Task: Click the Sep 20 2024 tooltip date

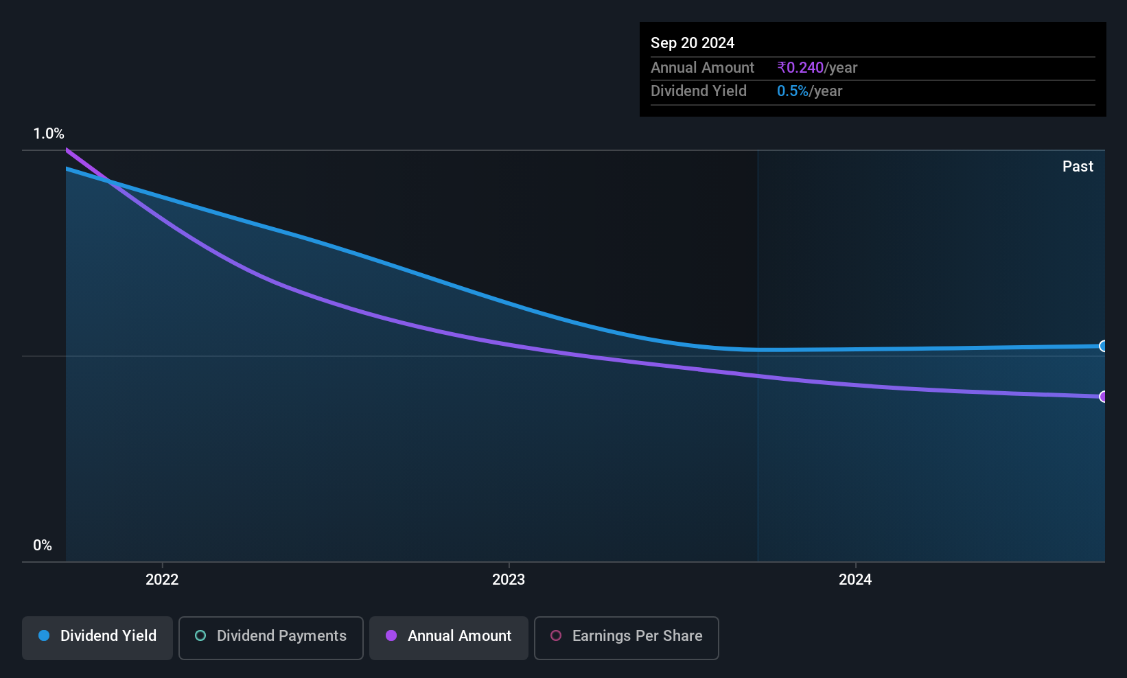Action: (693, 43)
